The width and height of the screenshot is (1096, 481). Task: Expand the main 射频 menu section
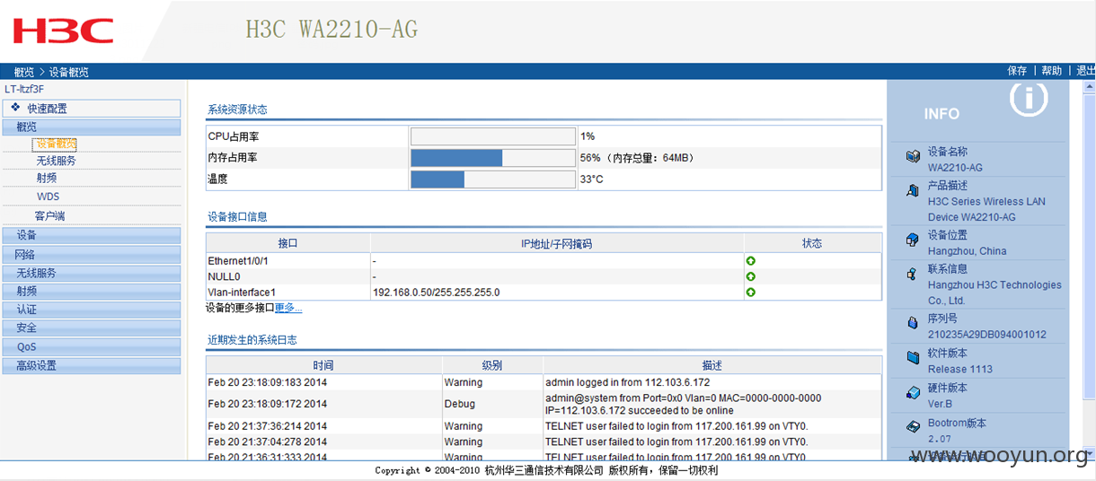click(x=92, y=291)
